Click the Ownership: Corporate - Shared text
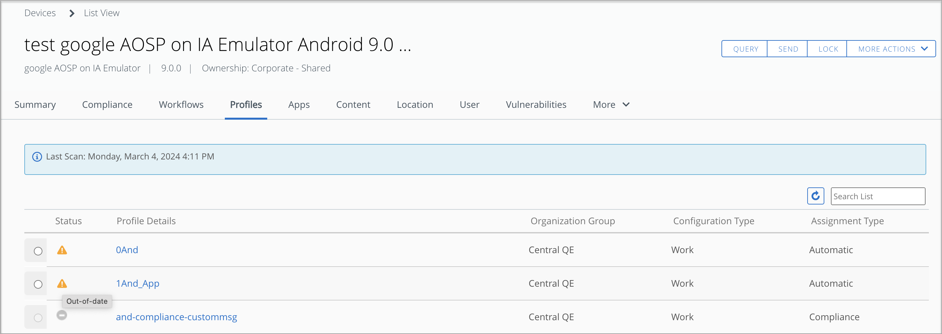942x334 pixels. (266, 68)
